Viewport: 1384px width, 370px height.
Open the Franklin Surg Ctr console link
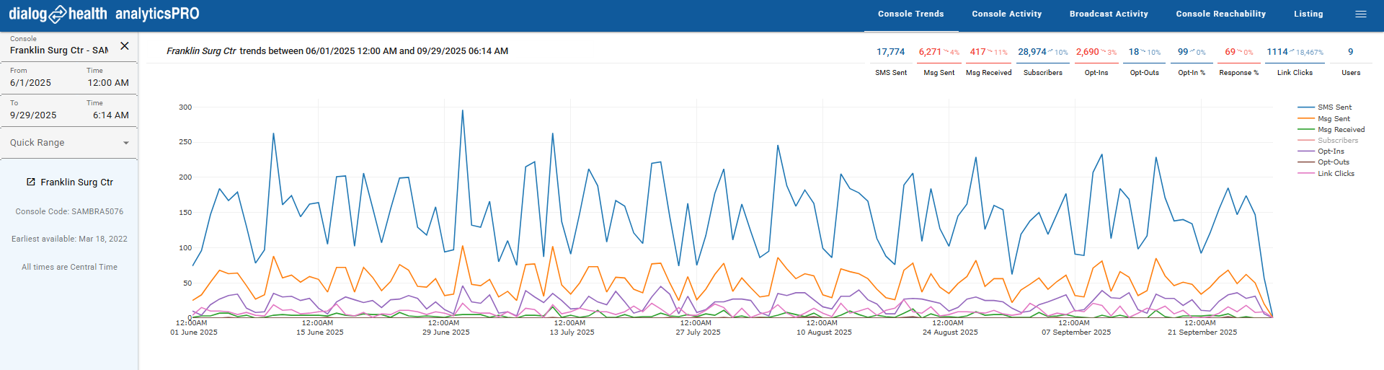click(x=76, y=182)
